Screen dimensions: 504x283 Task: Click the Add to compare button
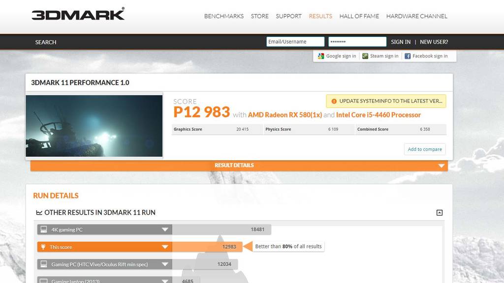tap(425, 149)
